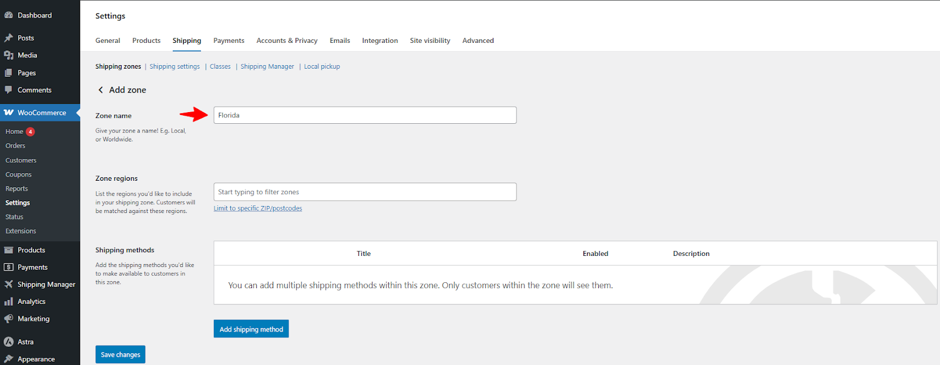This screenshot has width=940, height=365.
Task: Open the Extensions menu item
Action: (21, 231)
